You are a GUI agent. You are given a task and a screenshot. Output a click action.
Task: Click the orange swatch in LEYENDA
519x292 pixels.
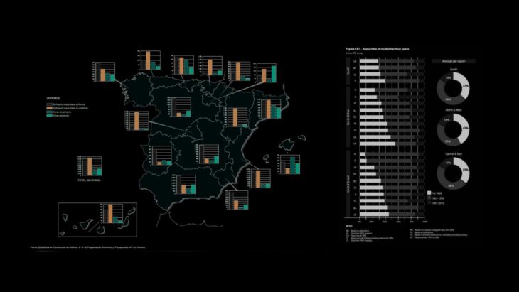tap(49, 107)
